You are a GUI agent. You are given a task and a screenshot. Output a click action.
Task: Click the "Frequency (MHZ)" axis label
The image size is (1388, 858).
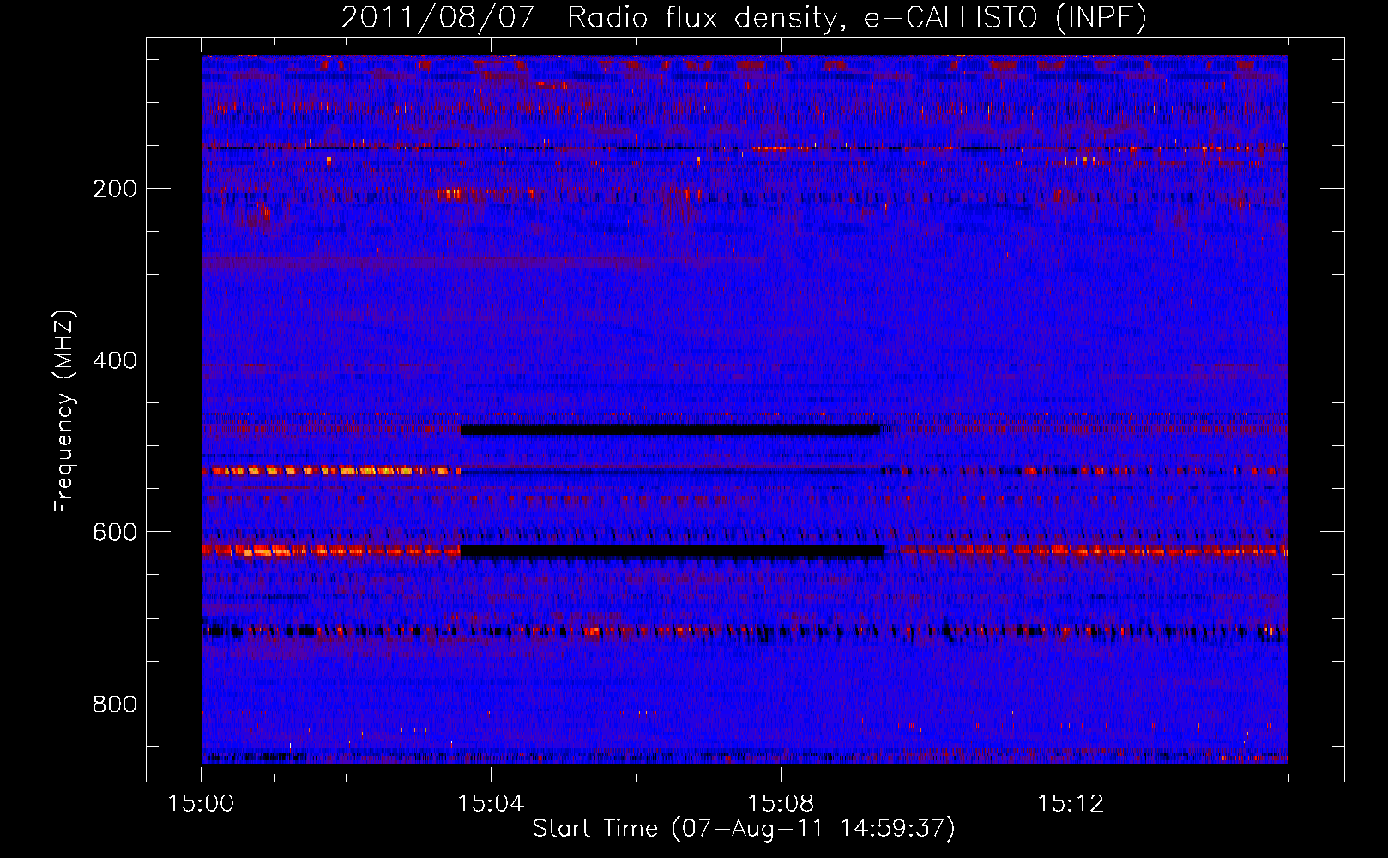[64, 412]
